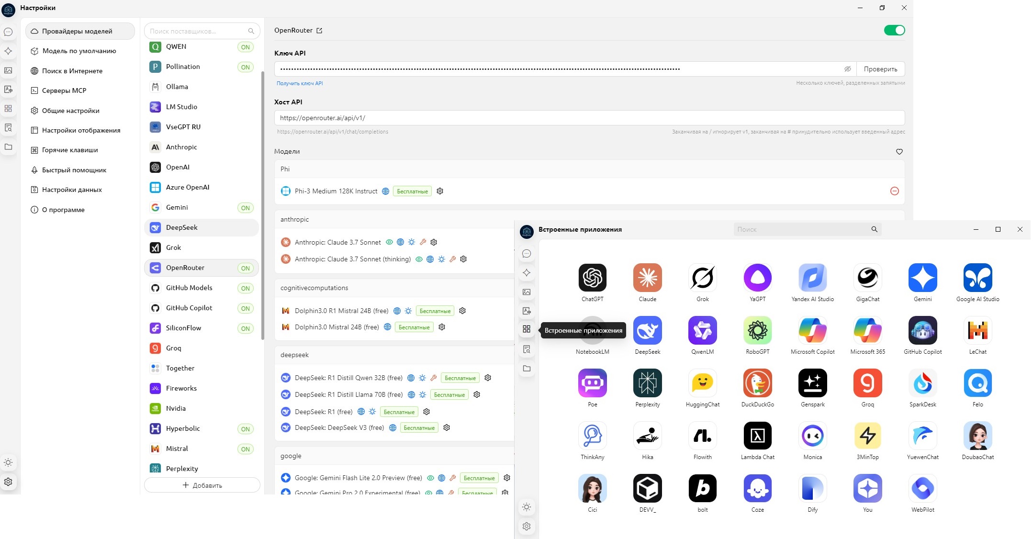Toggle OpenRouter provider enable switch

click(894, 30)
